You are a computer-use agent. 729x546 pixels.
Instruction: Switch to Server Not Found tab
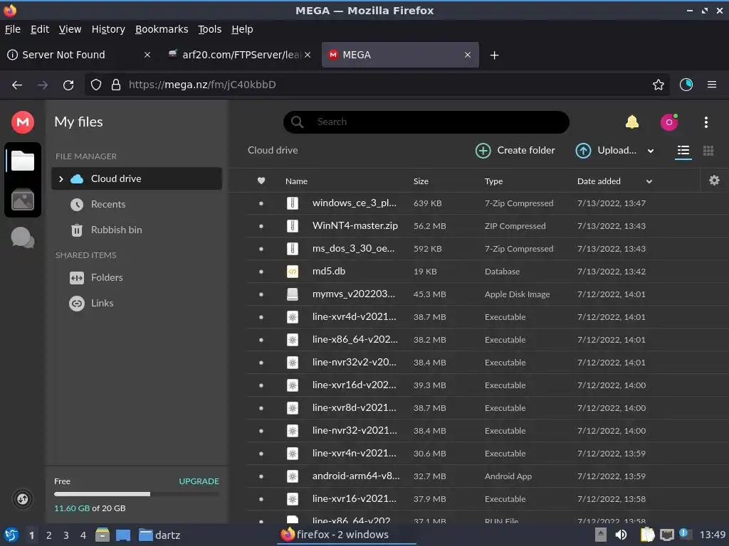point(79,55)
